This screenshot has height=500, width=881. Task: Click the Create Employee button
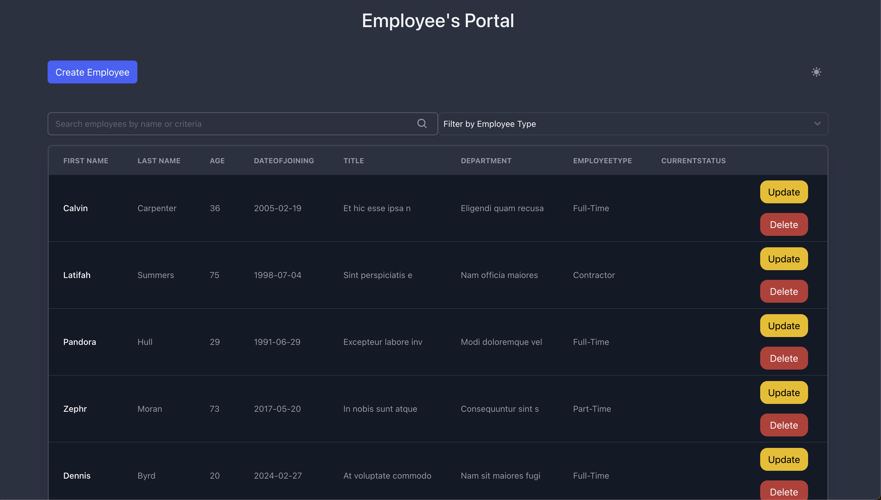pos(92,72)
